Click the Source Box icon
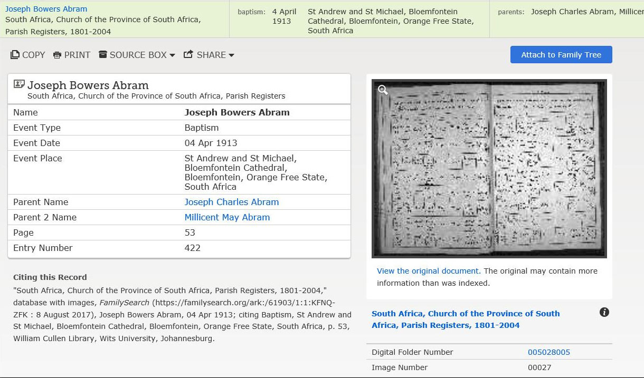Image resolution: width=644 pixels, height=378 pixels. pyautogui.click(x=103, y=55)
